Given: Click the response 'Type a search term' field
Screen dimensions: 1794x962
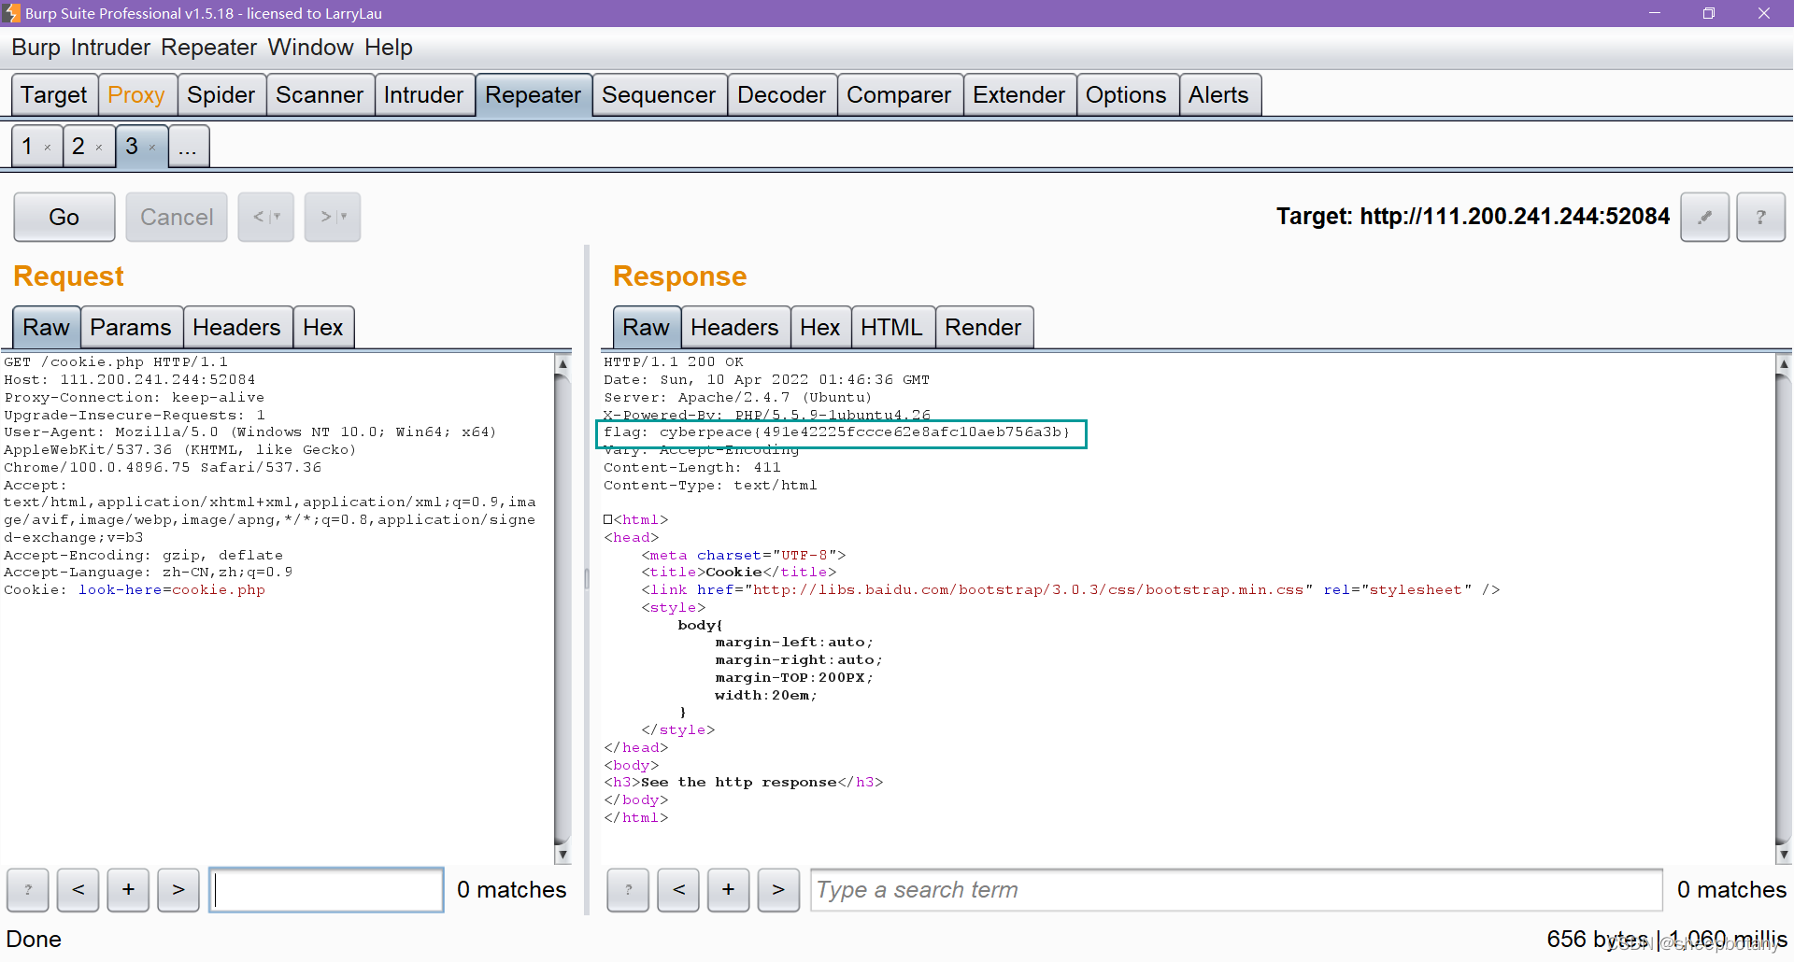Looking at the screenshot, I should click(x=1236, y=890).
